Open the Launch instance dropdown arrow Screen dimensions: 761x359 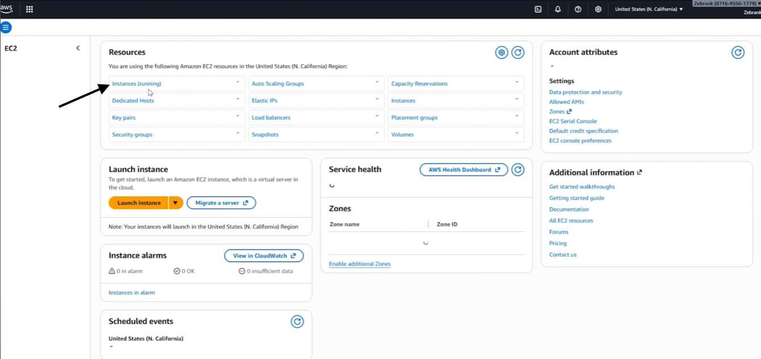176,203
